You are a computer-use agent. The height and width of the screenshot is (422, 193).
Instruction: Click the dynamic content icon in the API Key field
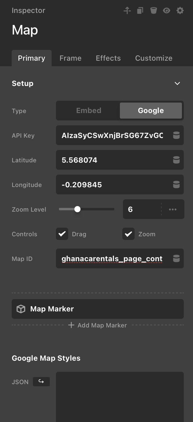point(176,135)
